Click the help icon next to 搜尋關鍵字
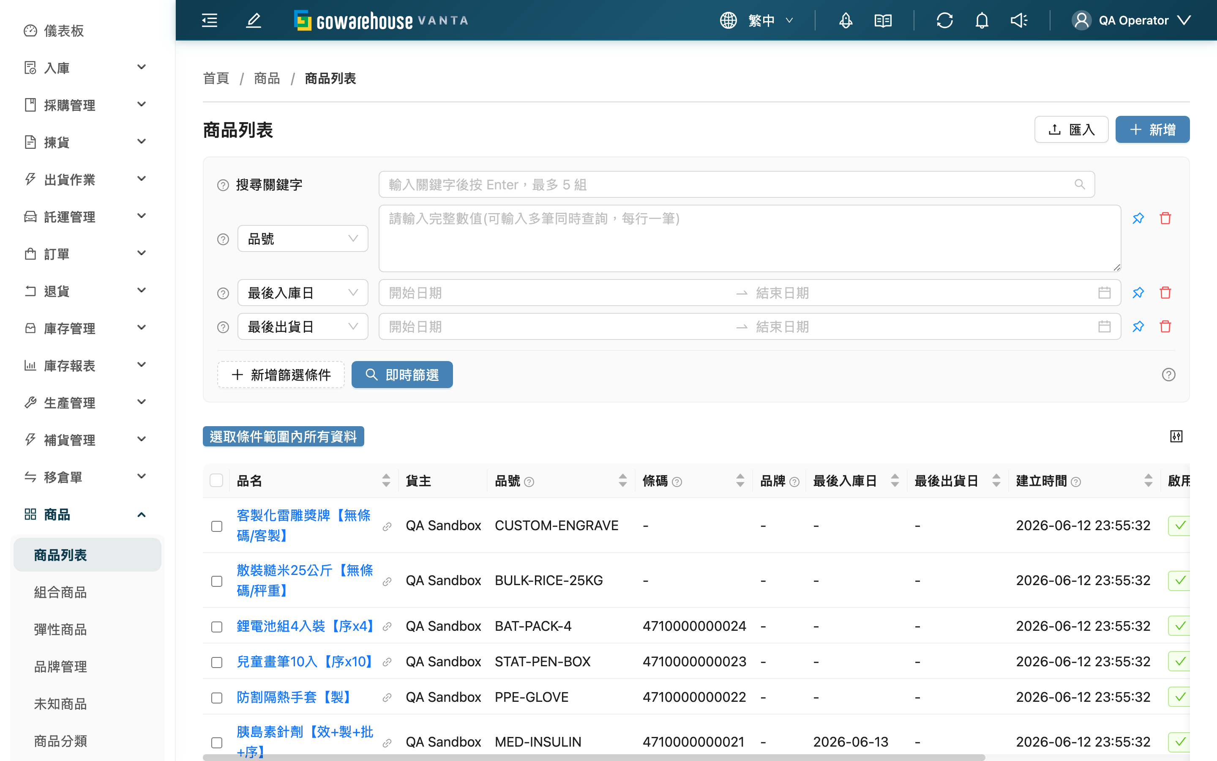Viewport: 1217px width, 761px height. click(x=223, y=185)
